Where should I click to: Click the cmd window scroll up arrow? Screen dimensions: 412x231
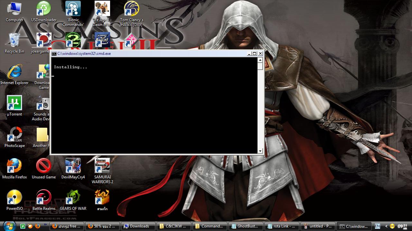(260, 60)
